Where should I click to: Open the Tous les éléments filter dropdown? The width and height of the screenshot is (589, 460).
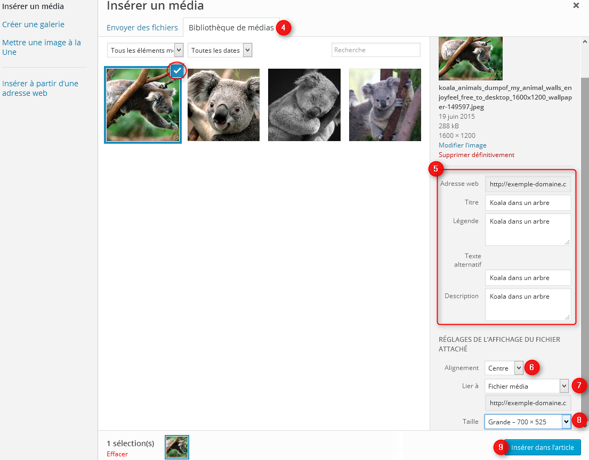pyautogui.click(x=146, y=50)
